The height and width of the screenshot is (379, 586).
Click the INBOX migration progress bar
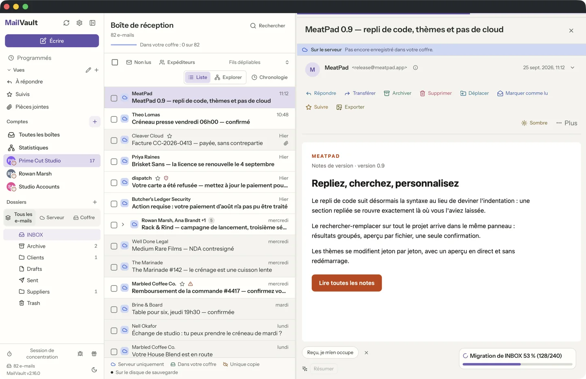[518, 364]
